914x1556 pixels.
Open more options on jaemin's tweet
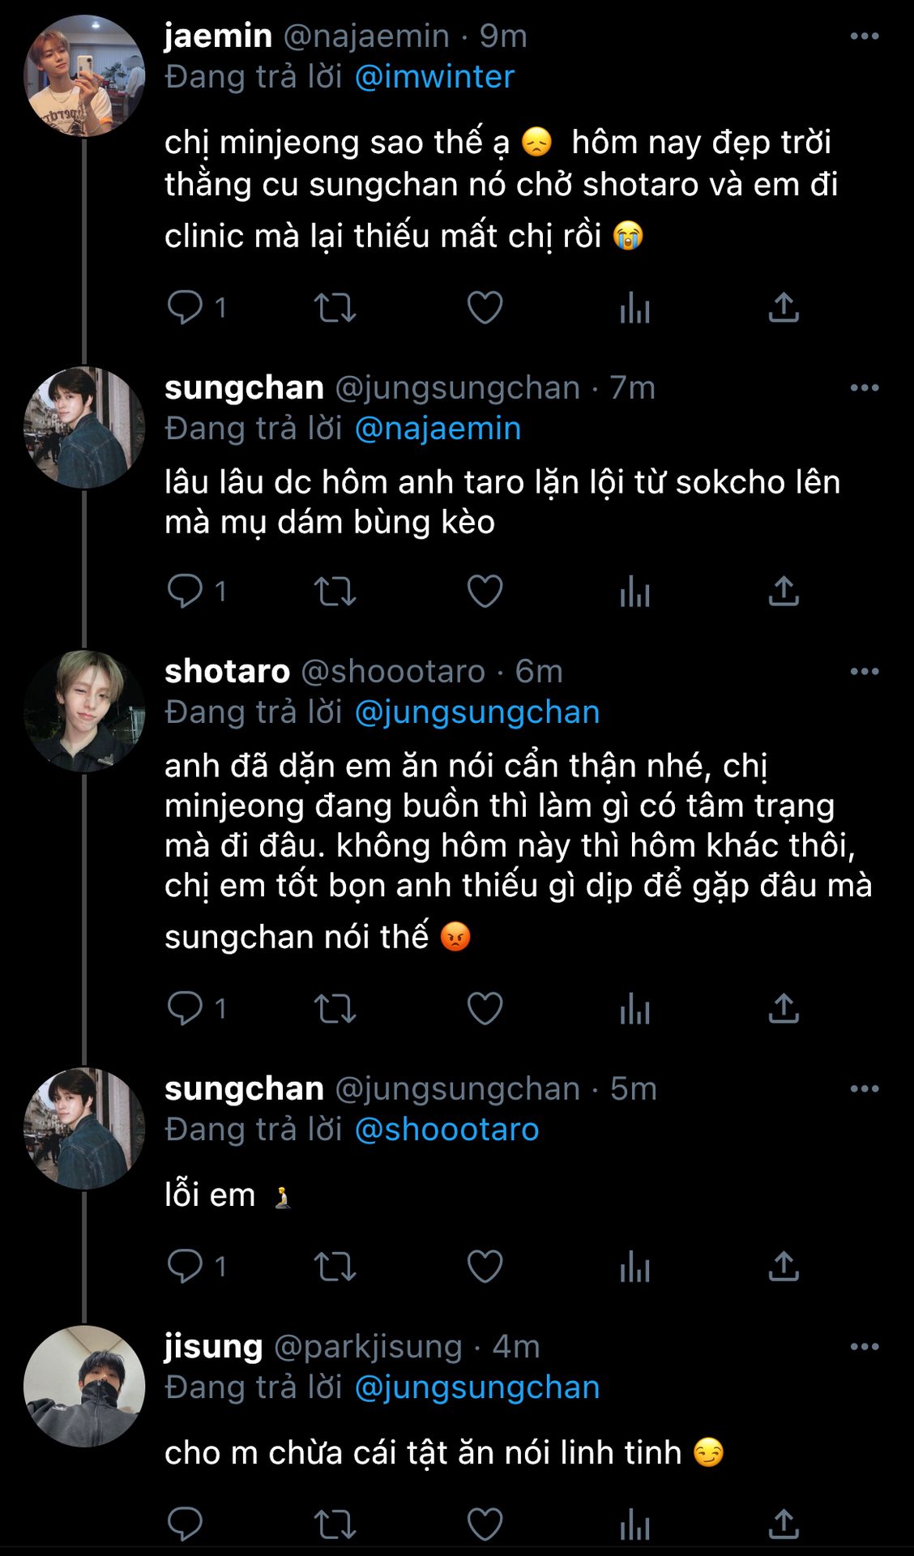coord(864,36)
